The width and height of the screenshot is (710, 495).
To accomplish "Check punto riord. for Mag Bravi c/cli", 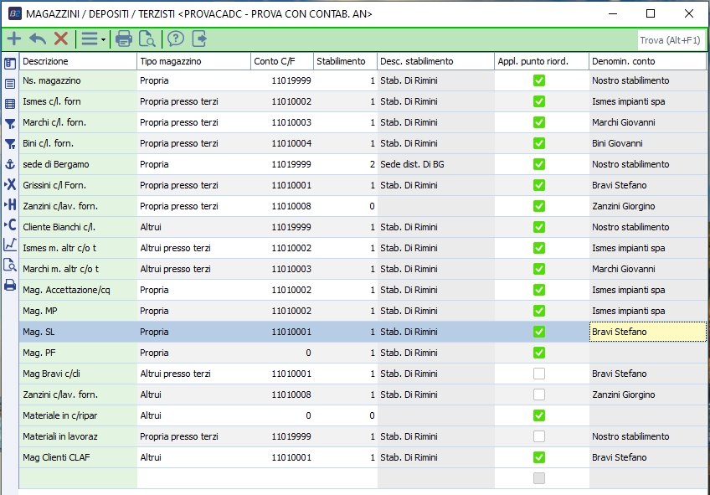I will 539,374.
